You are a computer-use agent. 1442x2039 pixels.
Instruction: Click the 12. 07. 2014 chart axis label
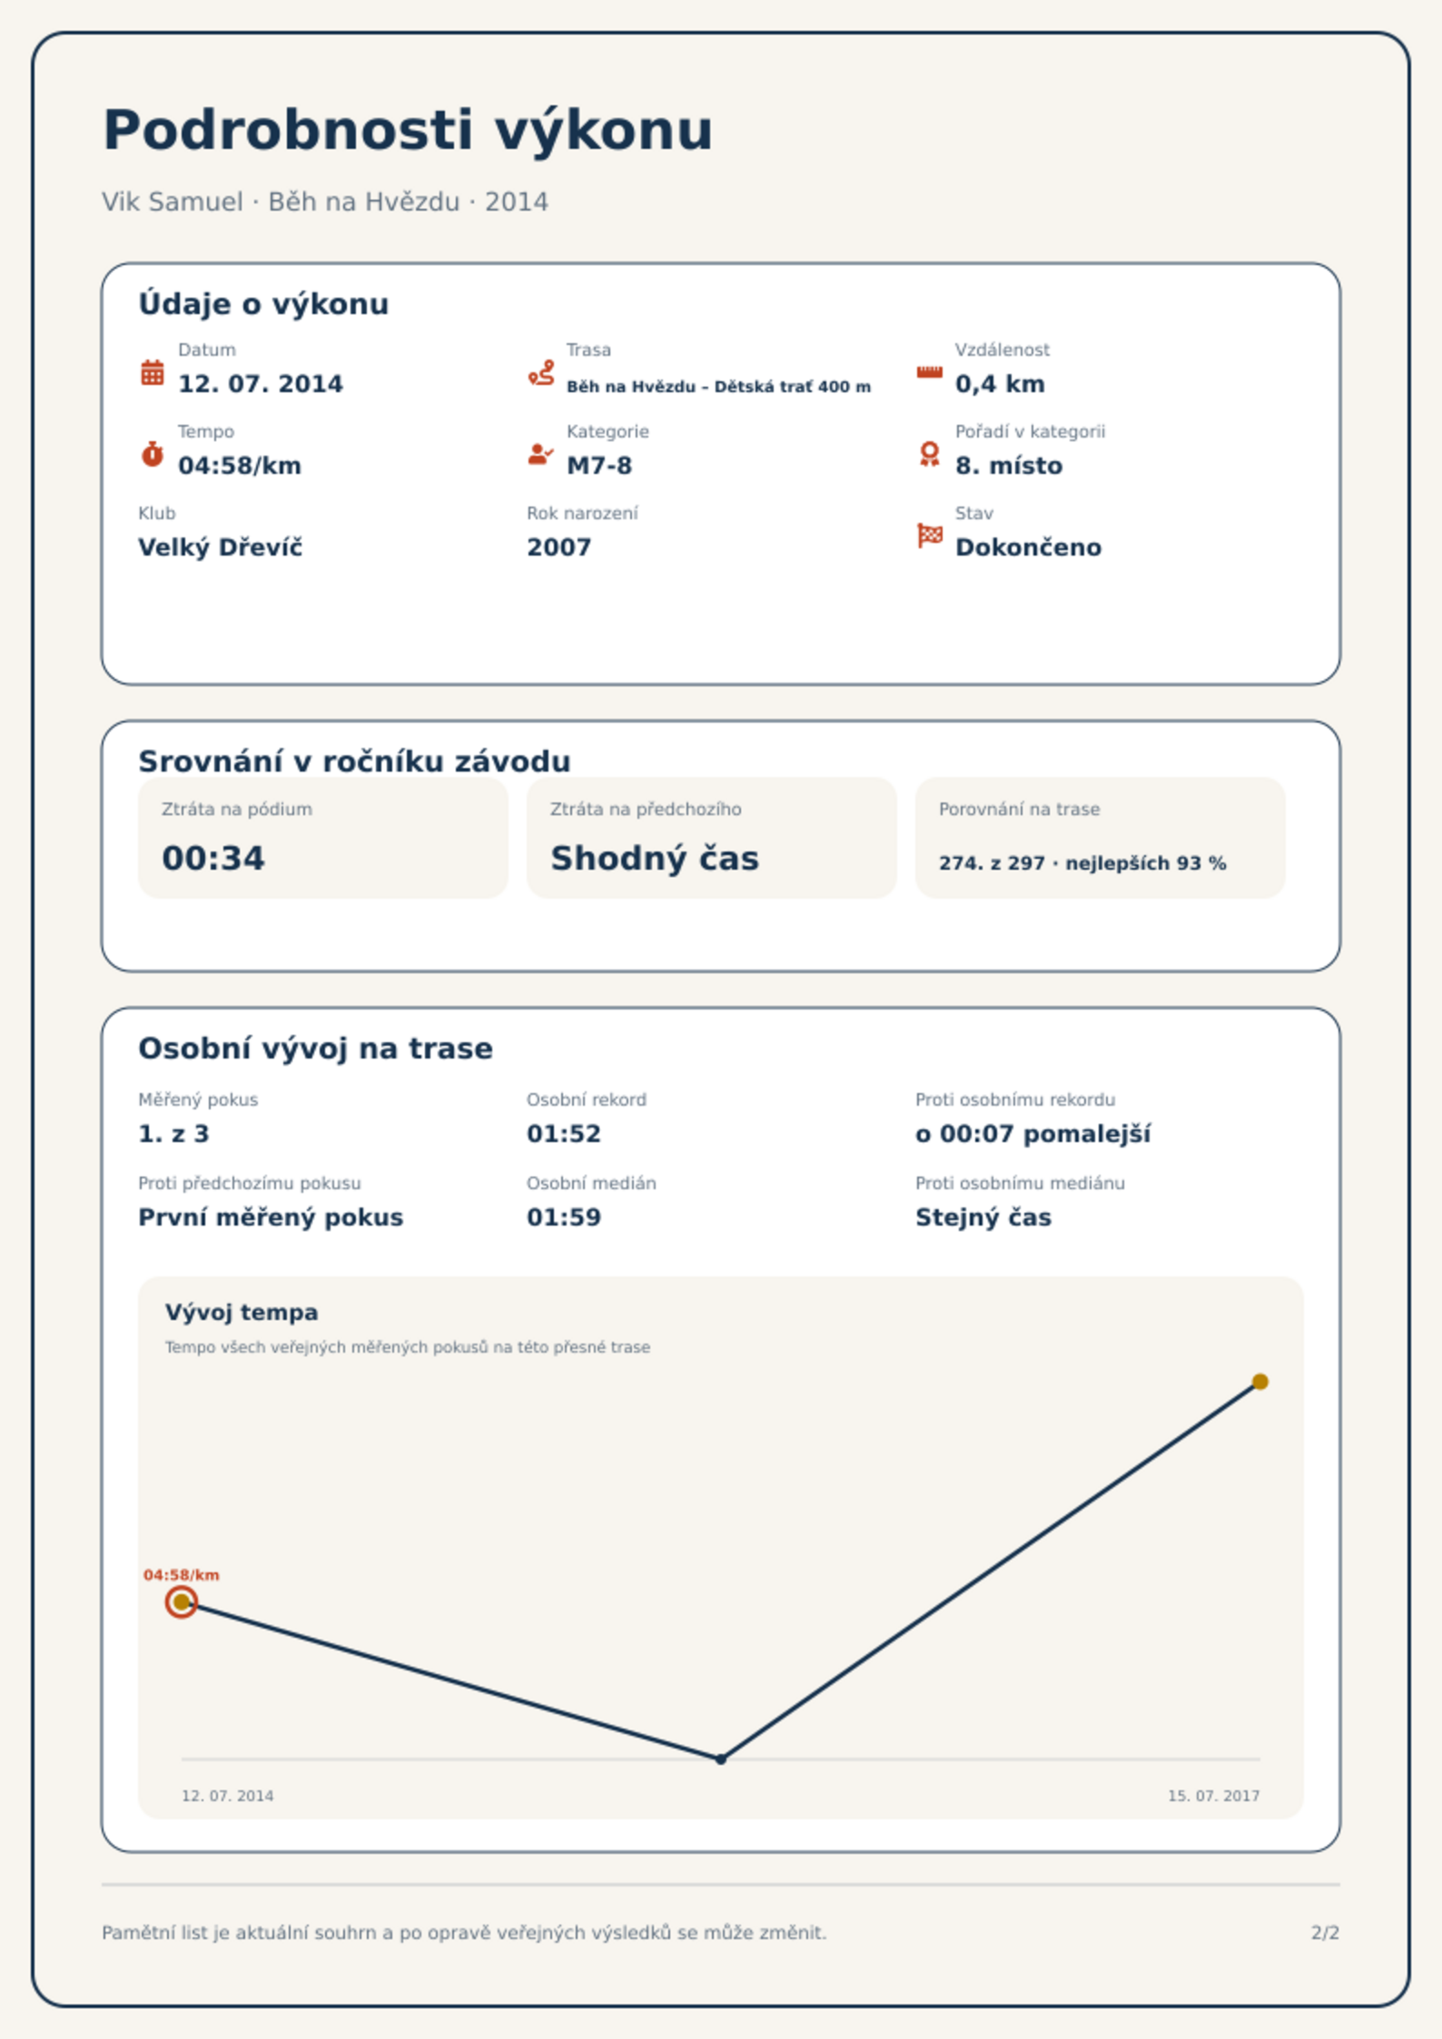point(227,1795)
